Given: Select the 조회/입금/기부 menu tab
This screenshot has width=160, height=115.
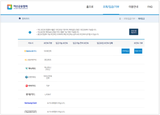Looking at the screenshot, I should [x=111, y=7].
